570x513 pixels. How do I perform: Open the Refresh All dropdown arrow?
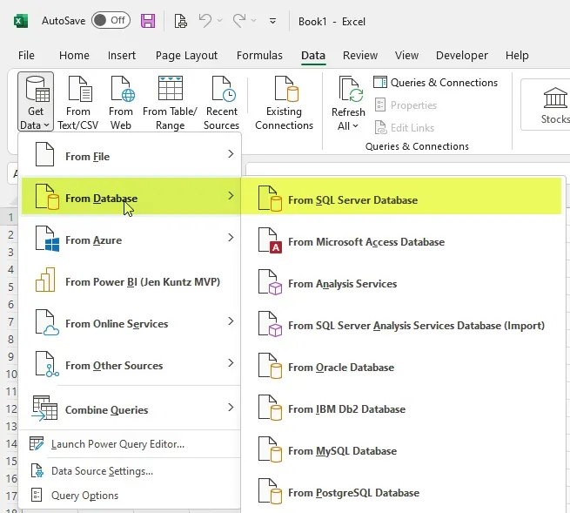click(x=354, y=126)
